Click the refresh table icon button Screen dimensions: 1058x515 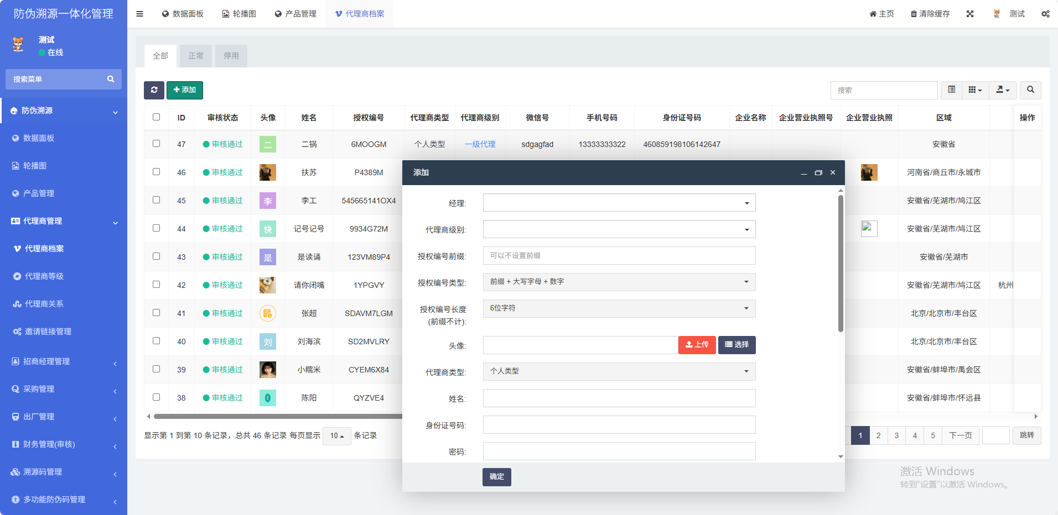[154, 90]
